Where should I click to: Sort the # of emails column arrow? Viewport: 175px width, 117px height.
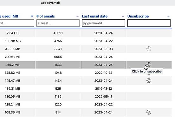[x=77, y=17]
